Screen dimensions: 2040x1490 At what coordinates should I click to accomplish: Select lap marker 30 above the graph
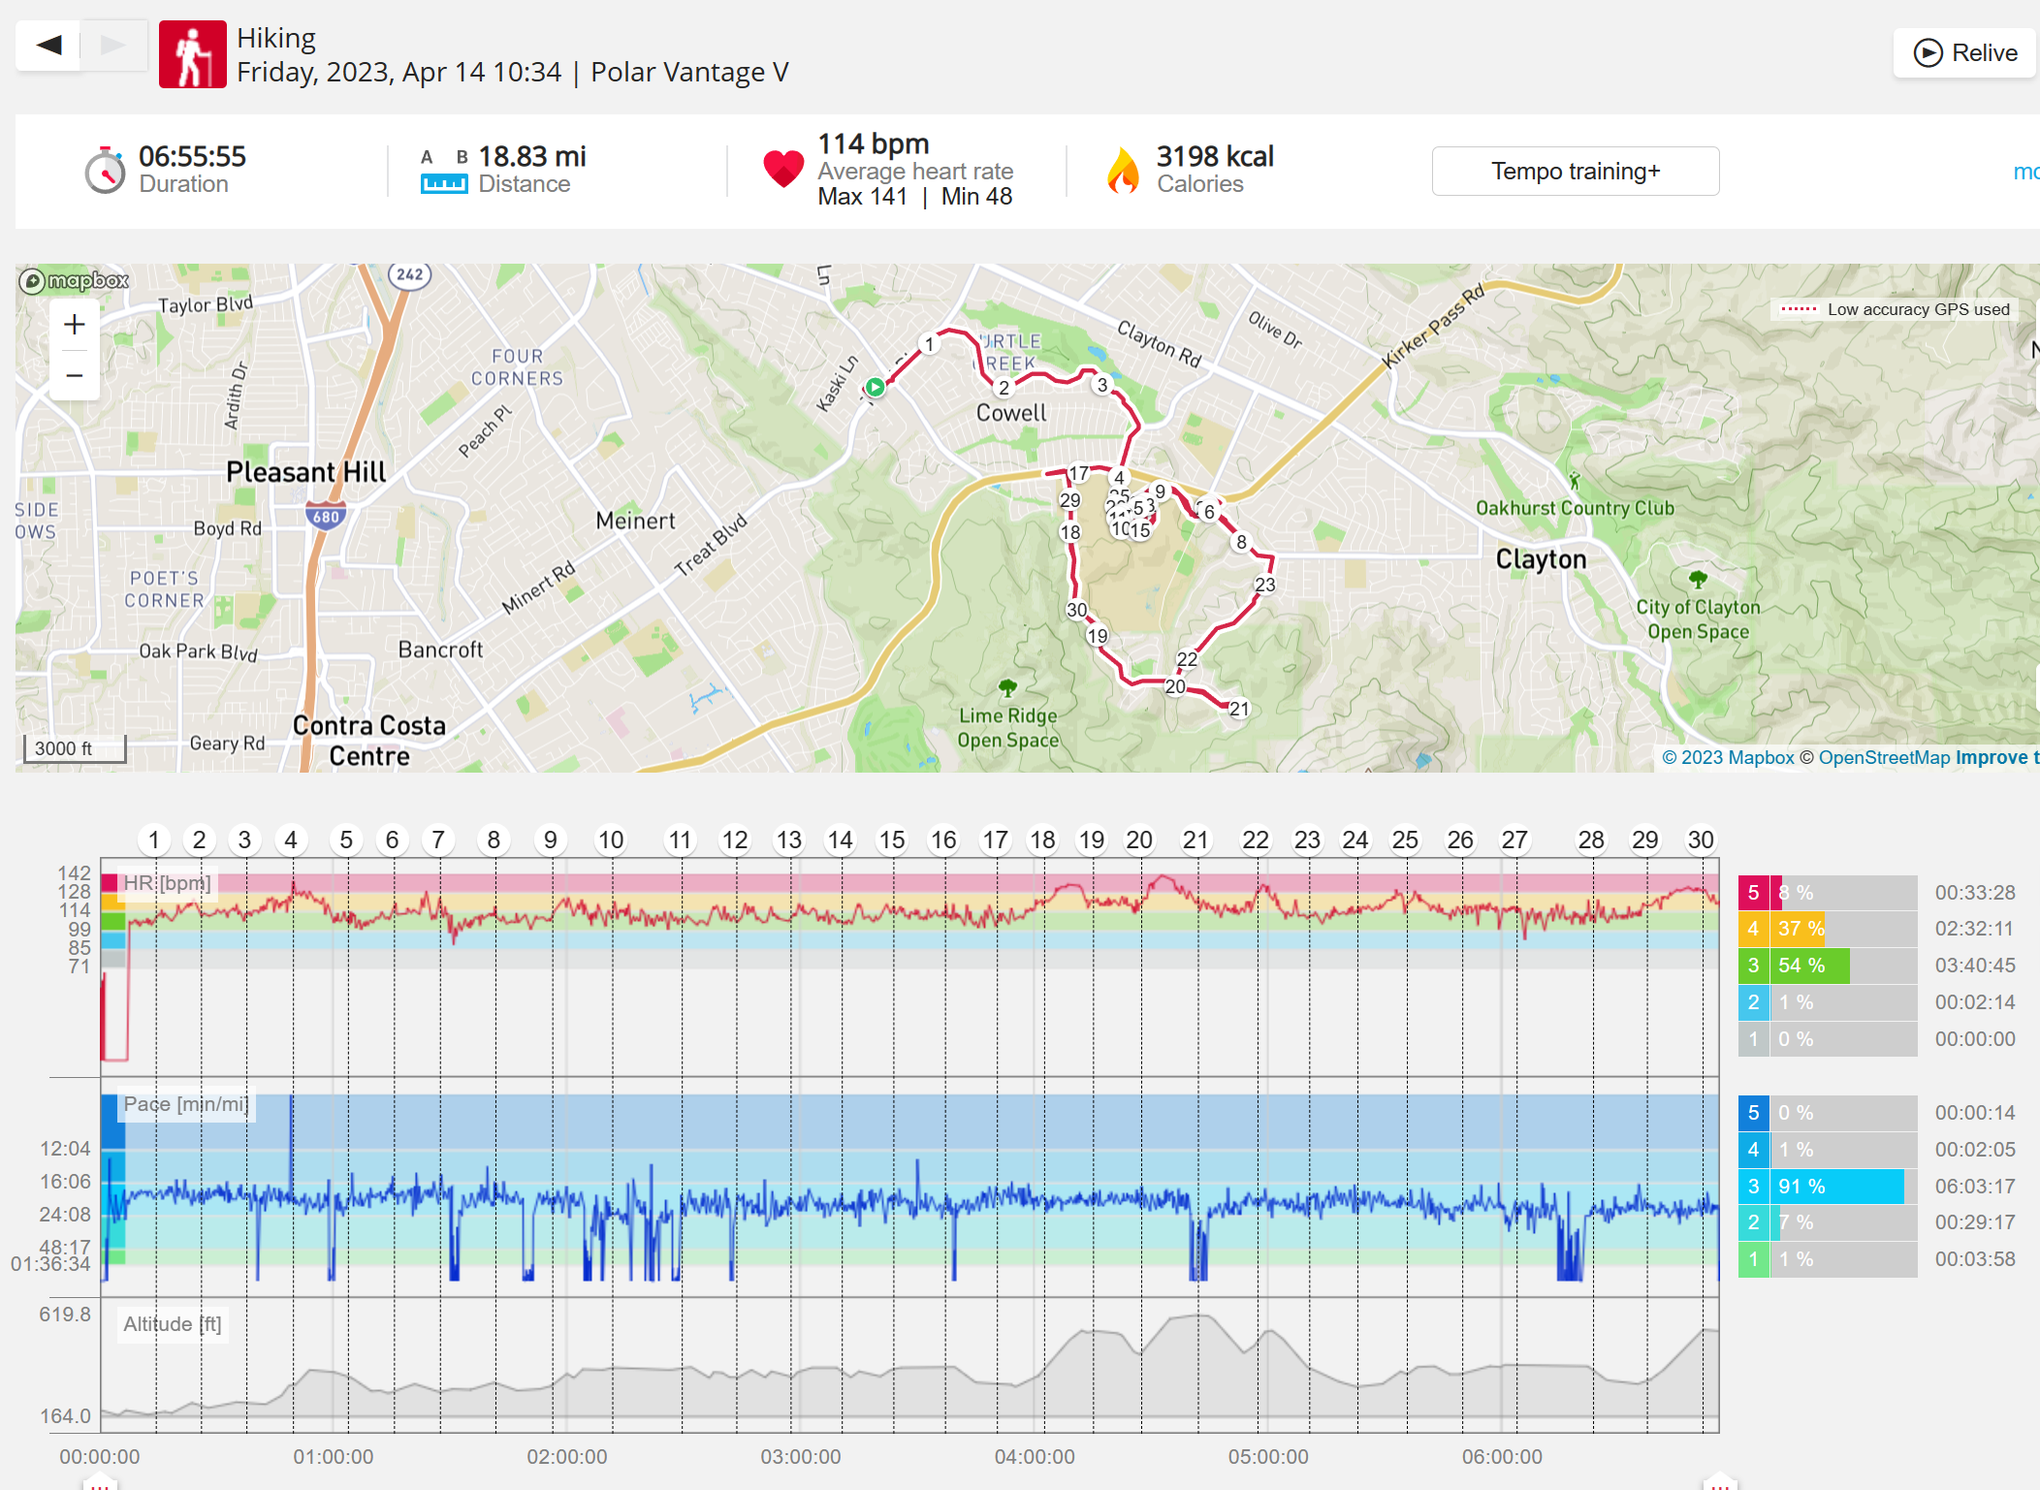(1701, 840)
